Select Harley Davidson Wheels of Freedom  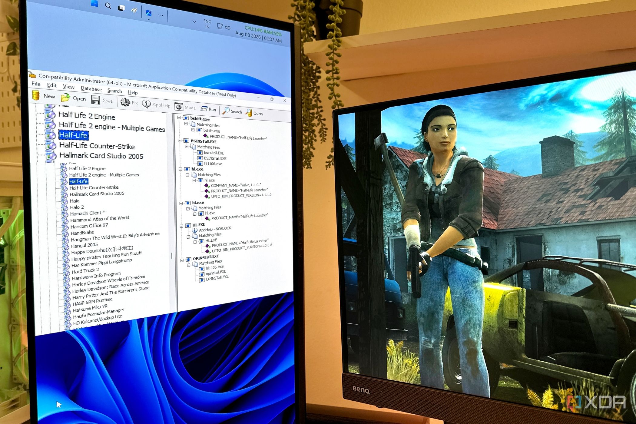(x=108, y=281)
